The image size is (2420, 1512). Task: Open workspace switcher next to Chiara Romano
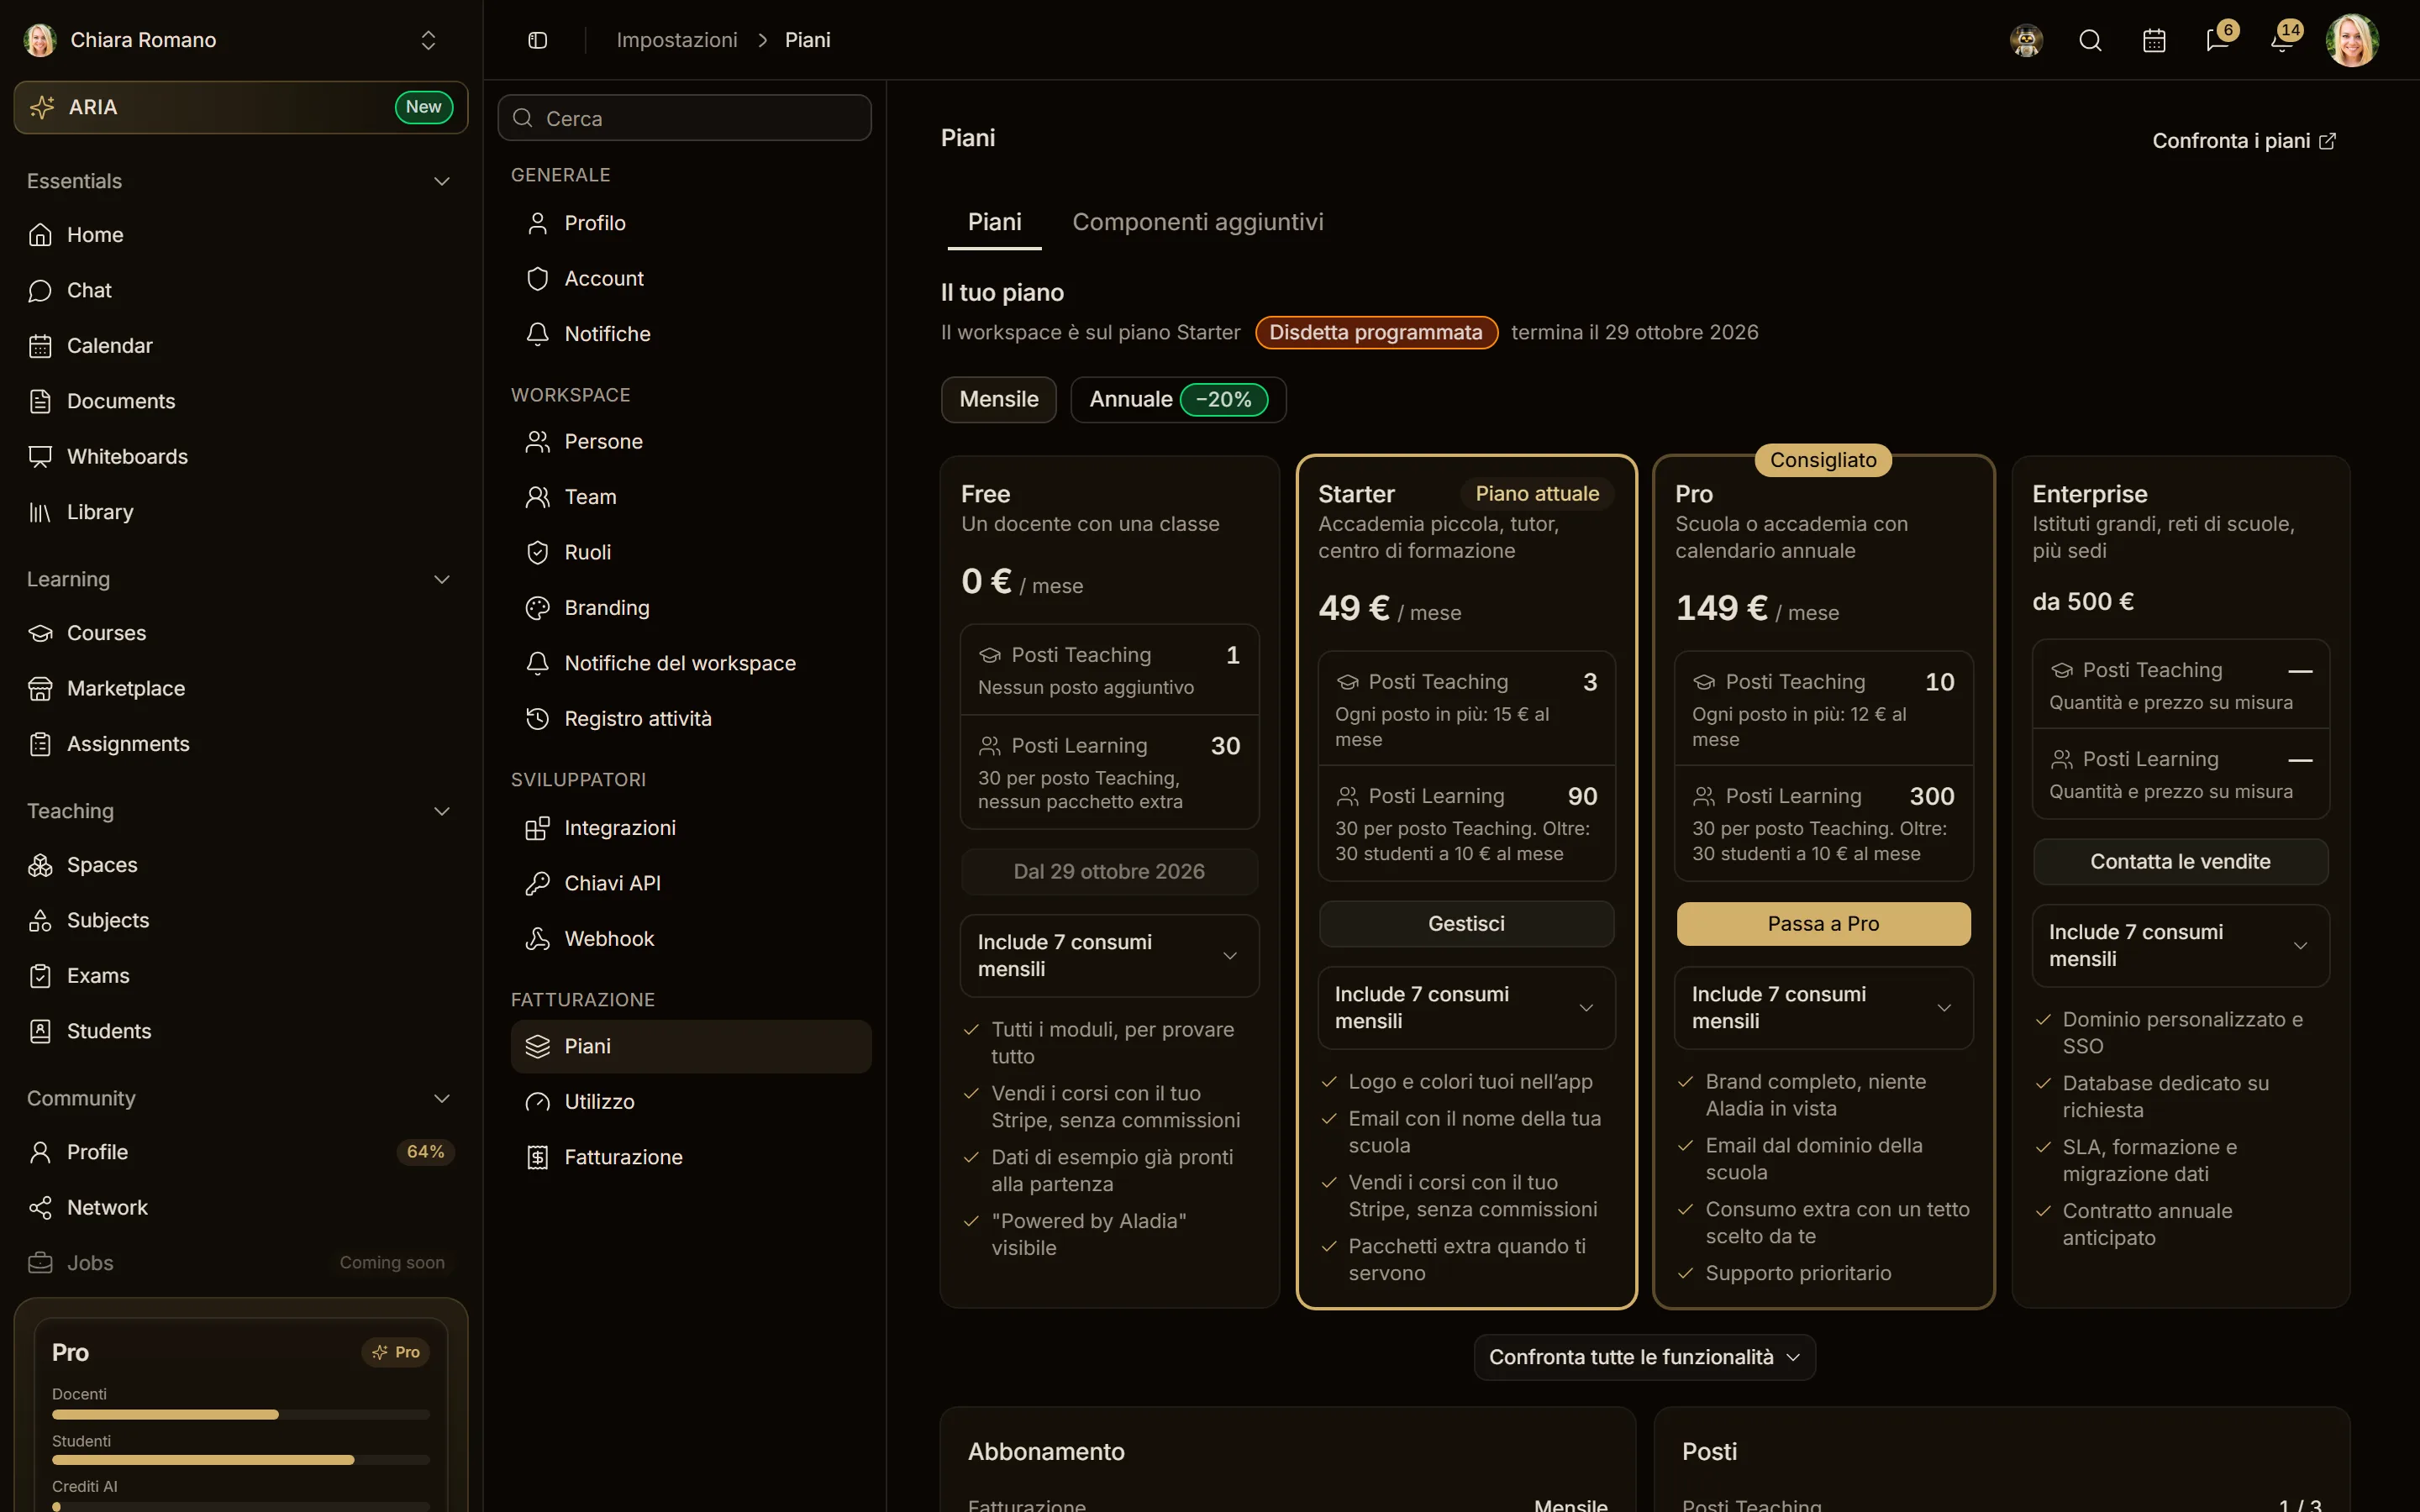coord(428,40)
